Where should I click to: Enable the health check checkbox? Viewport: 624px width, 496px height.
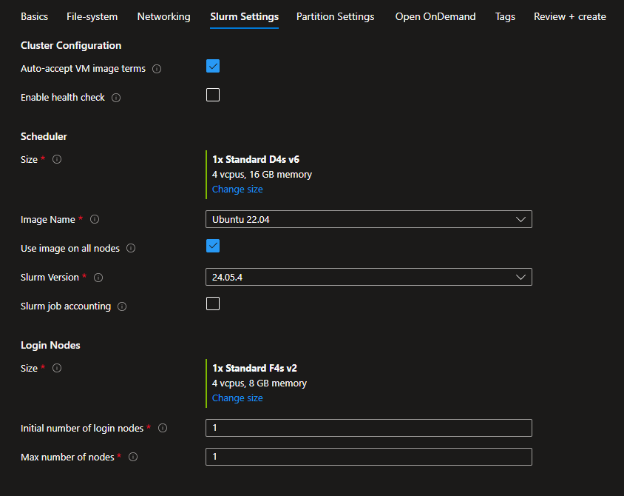point(213,95)
